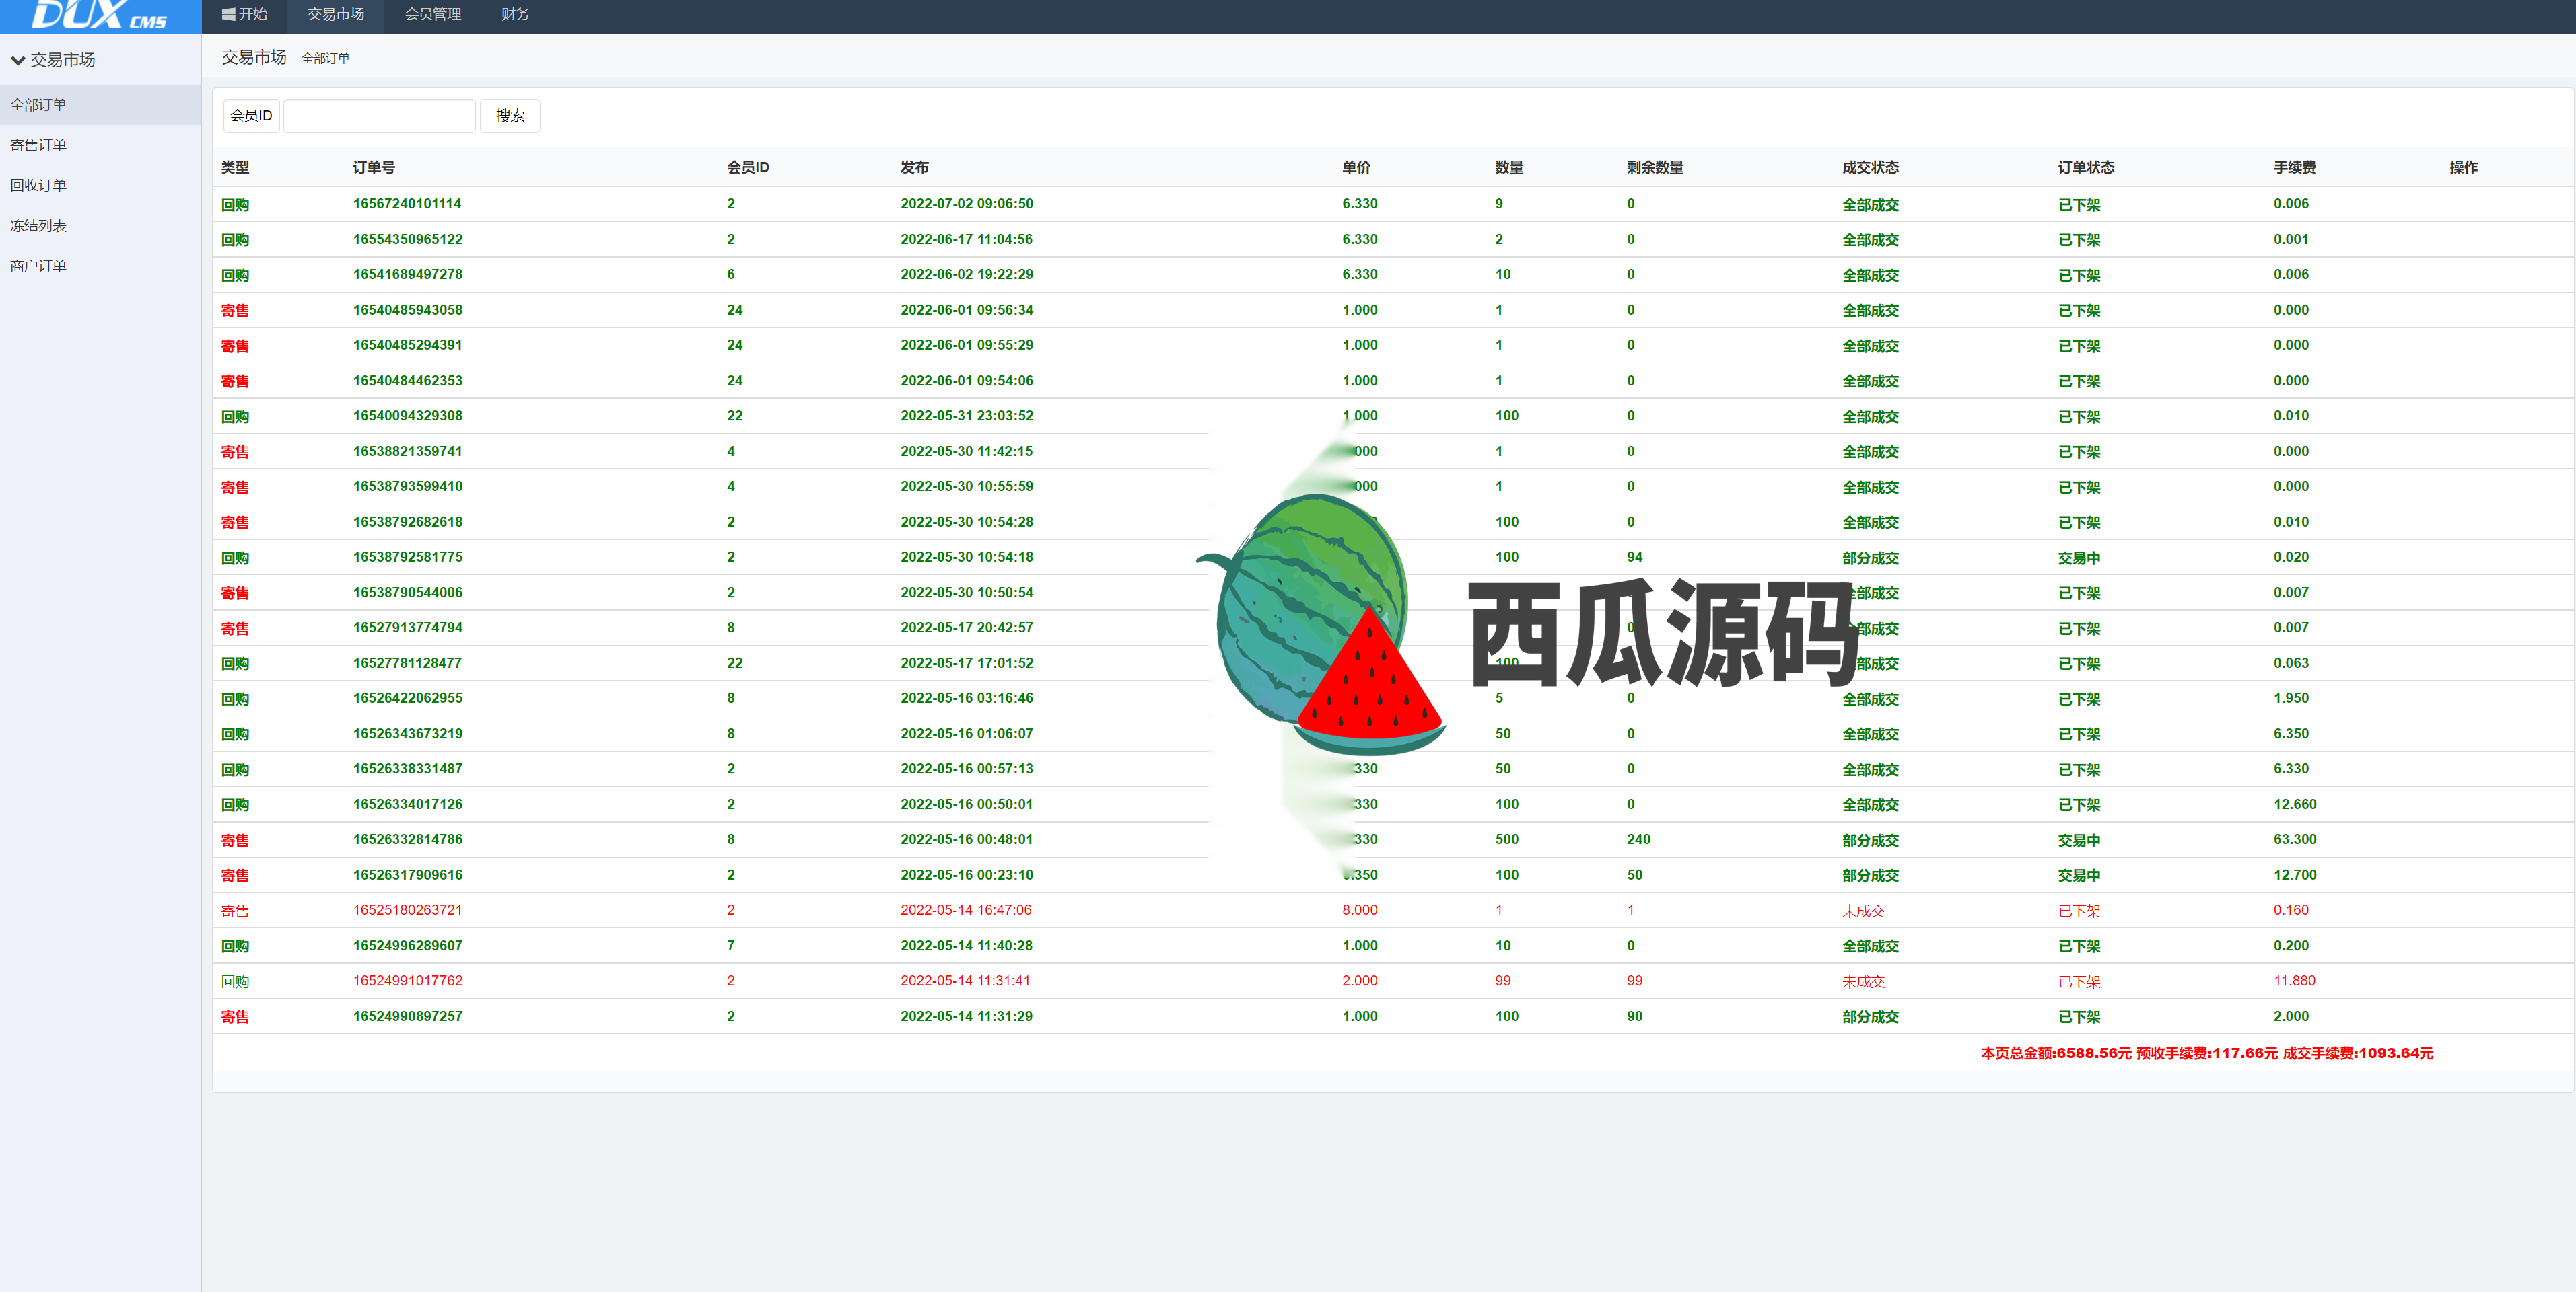Screen dimensions: 2576x1292
Task: Click date 2022-07-02 09:06:50
Action: pyautogui.click(x=966, y=204)
